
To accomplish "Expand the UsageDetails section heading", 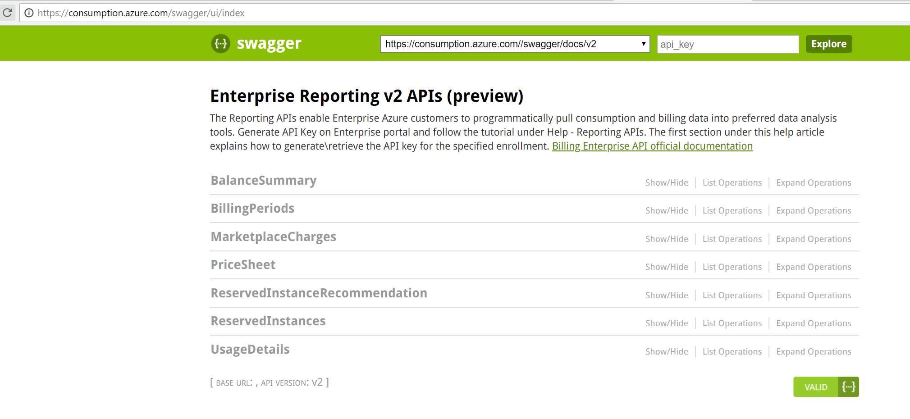I will (x=250, y=350).
